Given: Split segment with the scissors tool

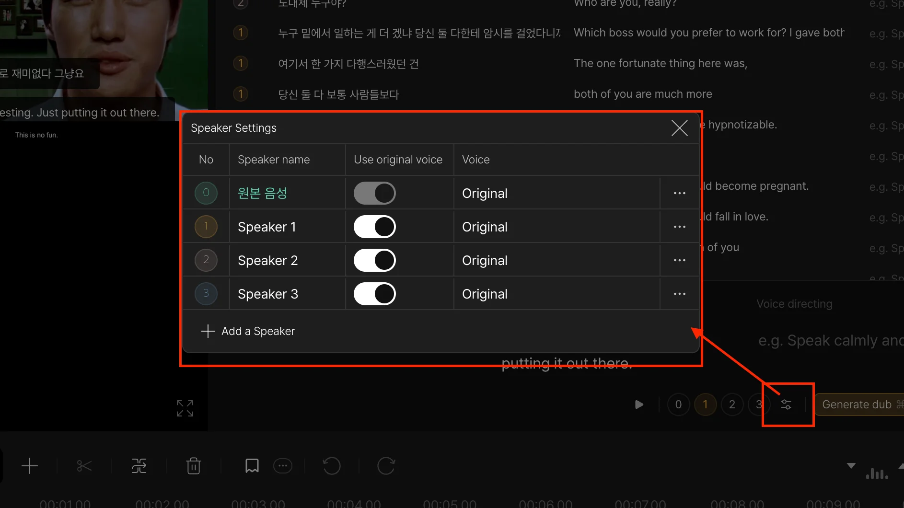Looking at the screenshot, I should point(84,466).
